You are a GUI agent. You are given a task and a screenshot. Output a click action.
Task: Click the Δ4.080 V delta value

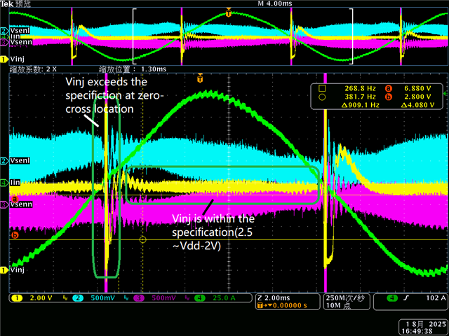(x=417, y=105)
